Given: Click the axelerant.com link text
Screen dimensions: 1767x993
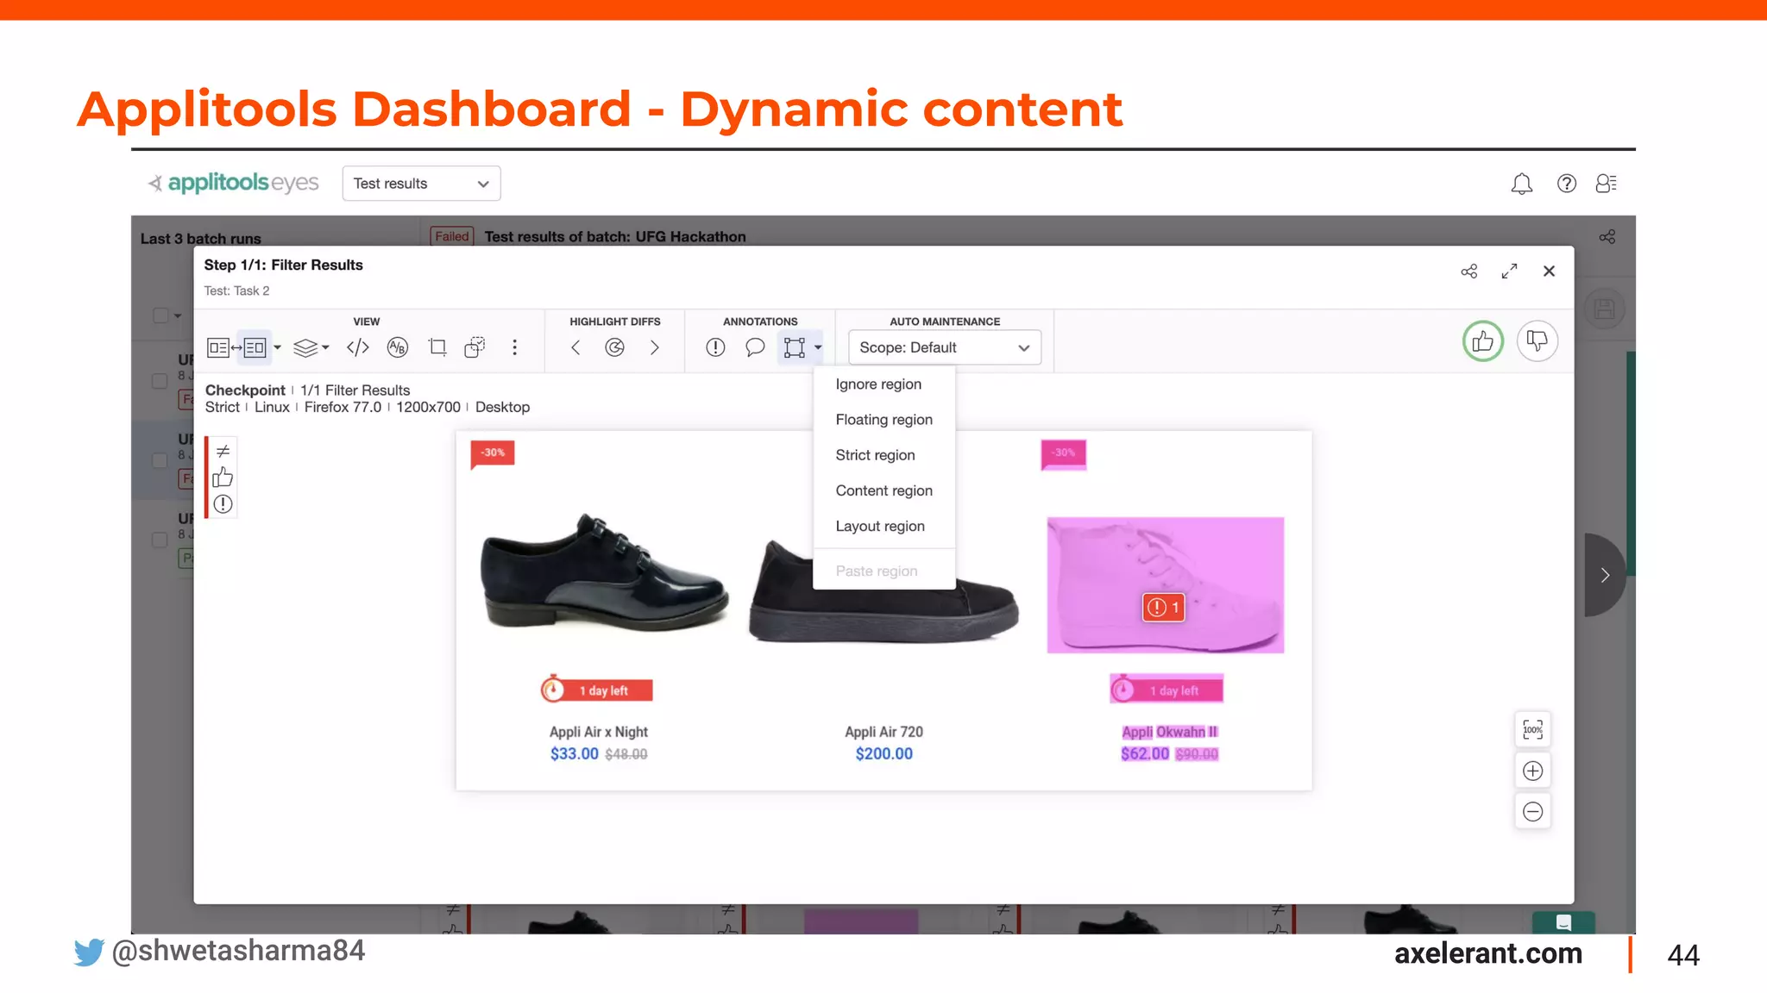Looking at the screenshot, I should [1488, 953].
